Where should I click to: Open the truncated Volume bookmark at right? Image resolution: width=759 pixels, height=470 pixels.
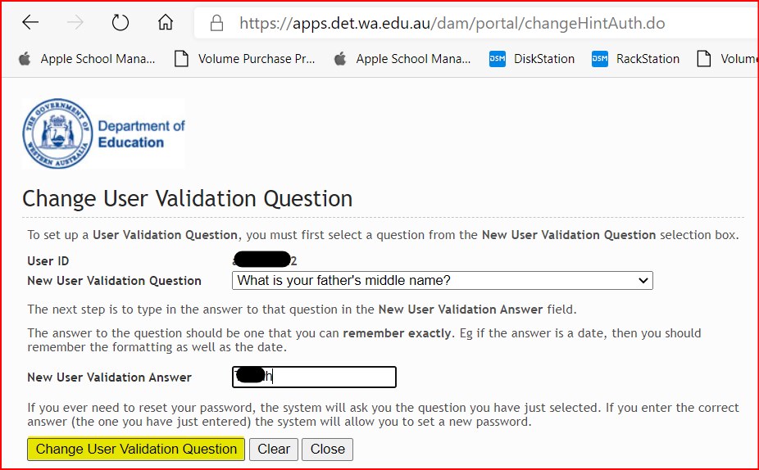click(727, 59)
